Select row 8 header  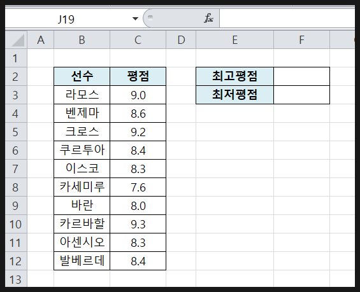point(16,187)
